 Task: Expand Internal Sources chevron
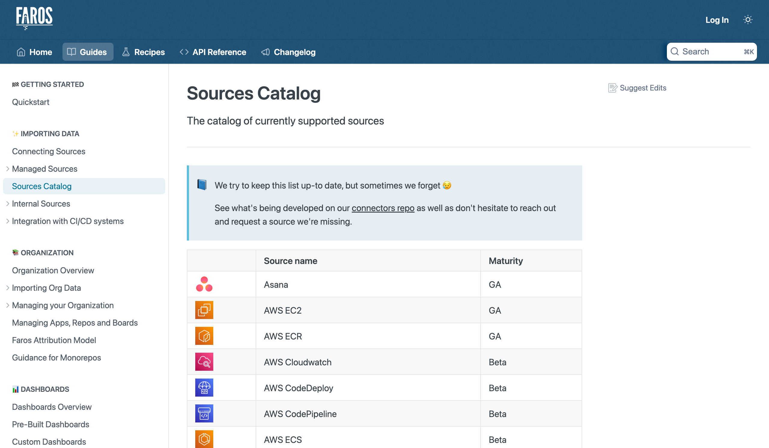8,204
